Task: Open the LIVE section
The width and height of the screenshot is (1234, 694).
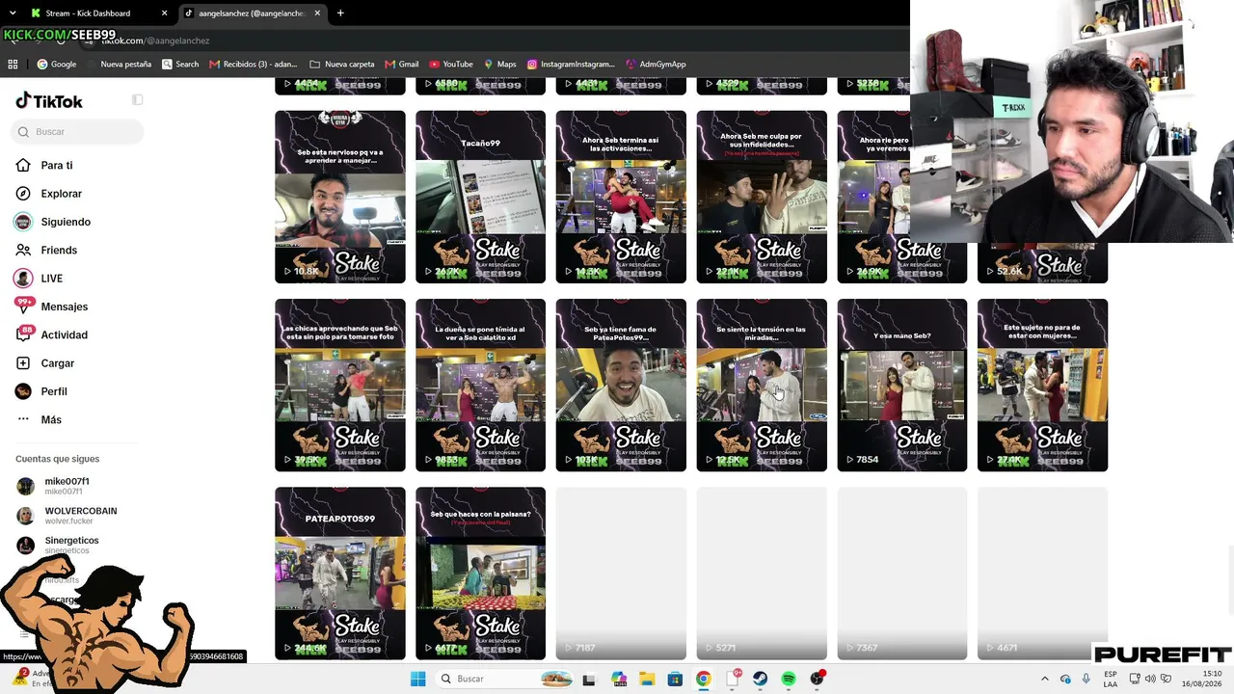Action: coord(51,279)
